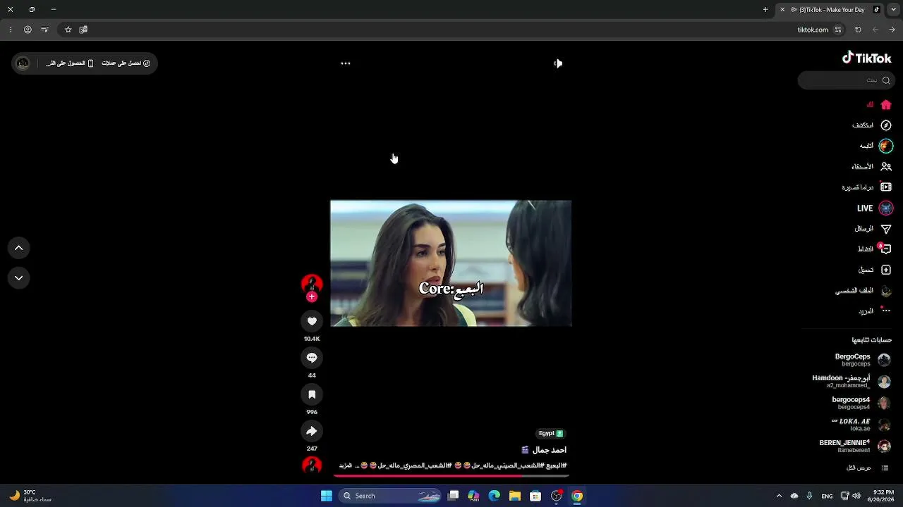Click the Get App (الحصول على) button
Screen dimensions: 903x507
70,63
